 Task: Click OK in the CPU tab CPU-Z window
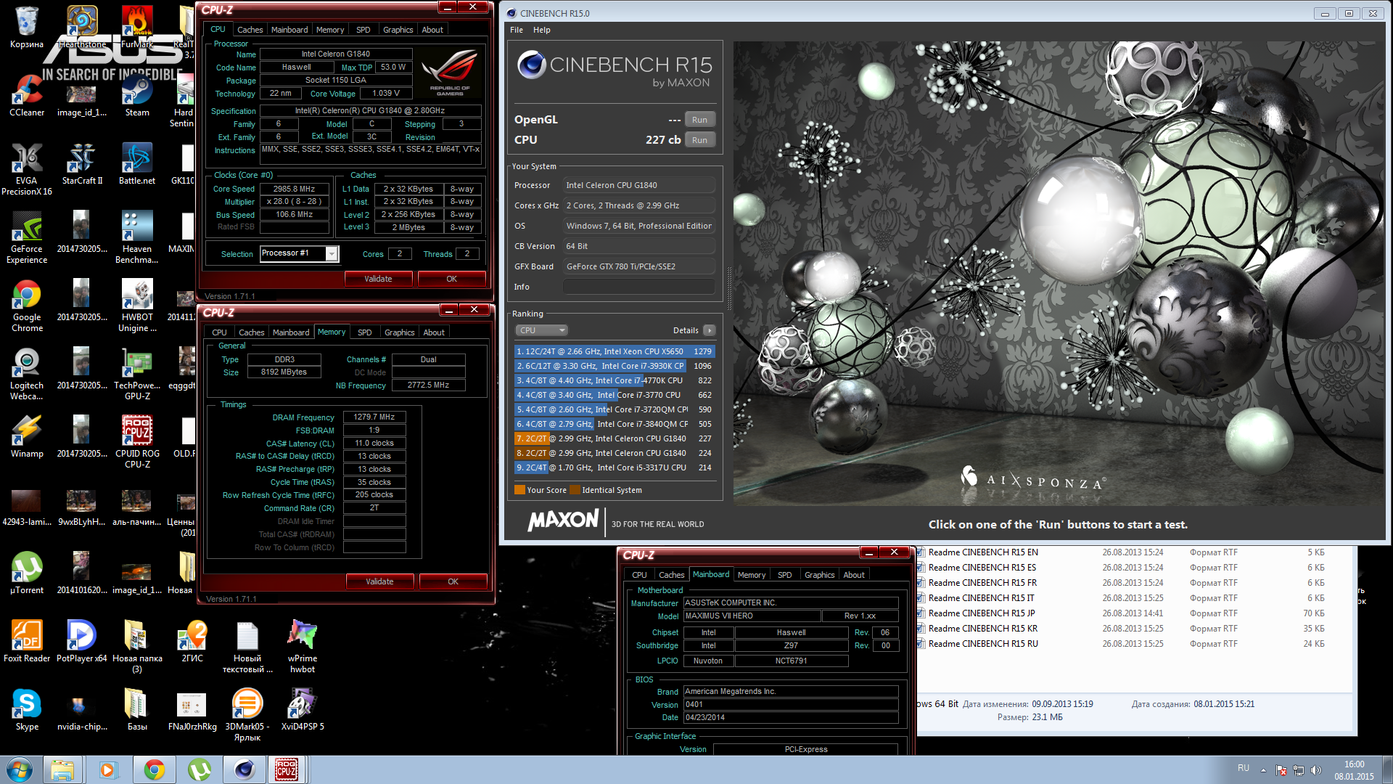[x=451, y=279]
